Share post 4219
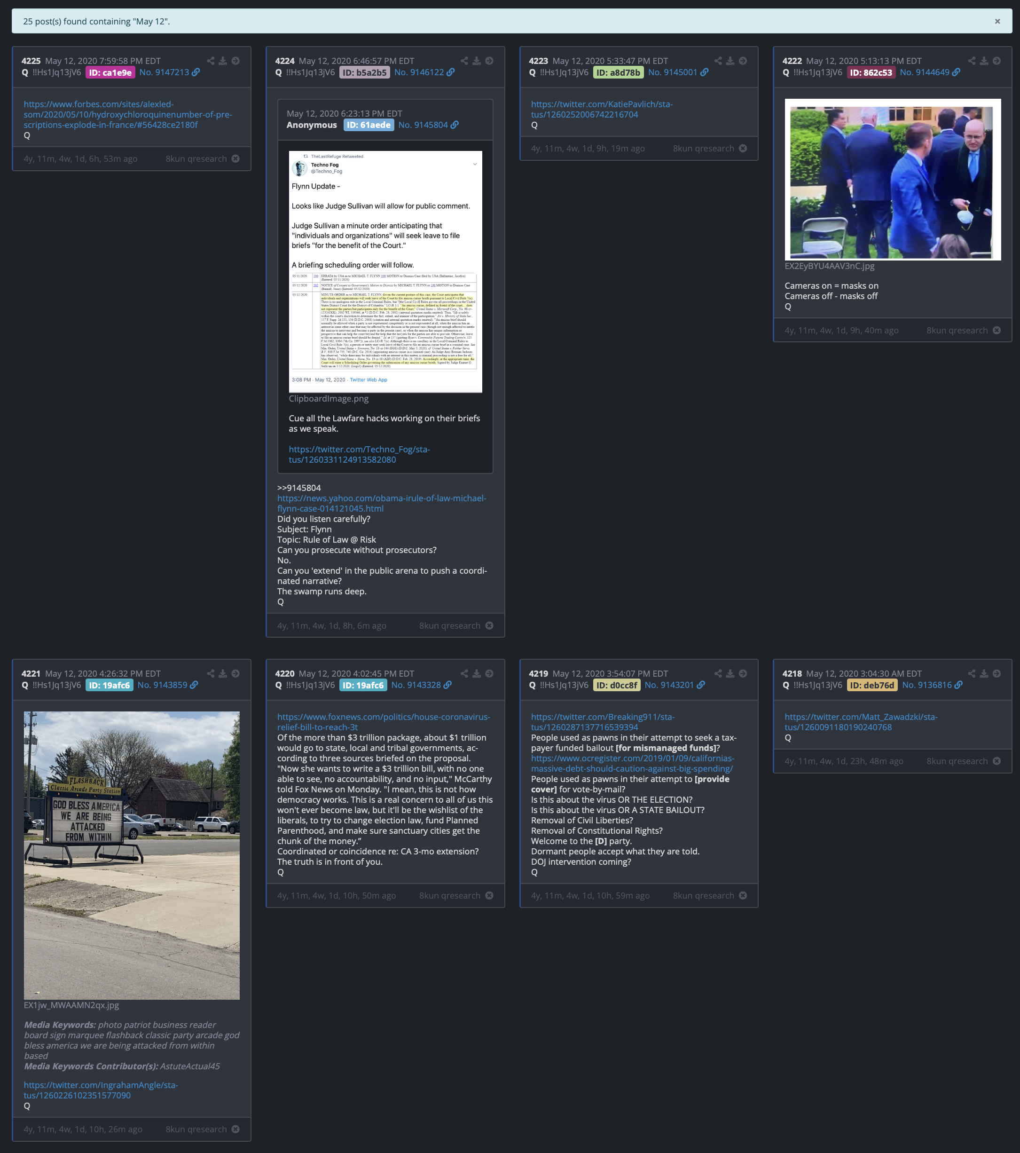Screen dimensions: 1020x1153 tap(718, 673)
